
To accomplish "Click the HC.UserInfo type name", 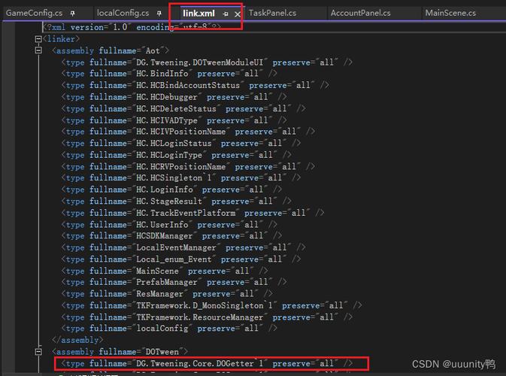I will [162, 225].
